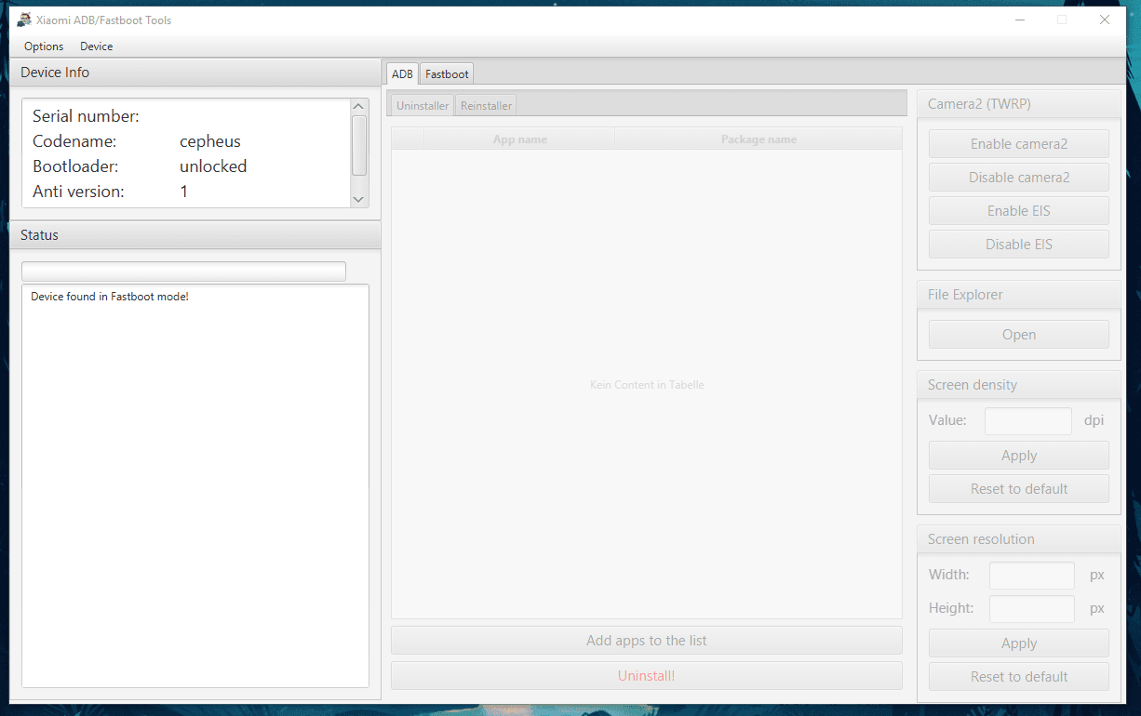The width and height of the screenshot is (1141, 716).
Task: Click 'Device found in Fastboot mode!' status message
Action: coord(110,297)
